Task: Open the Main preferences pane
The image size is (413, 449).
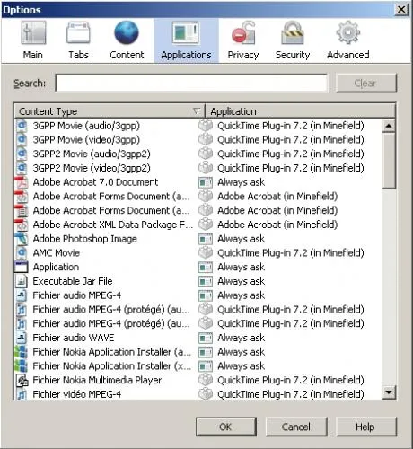Action: (x=33, y=40)
